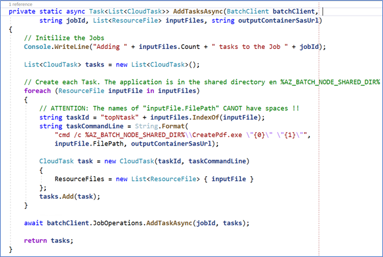This screenshot has height=257, width=383.
Task: Select the "foreach" keyword
Action: pyautogui.click(x=37, y=91)
